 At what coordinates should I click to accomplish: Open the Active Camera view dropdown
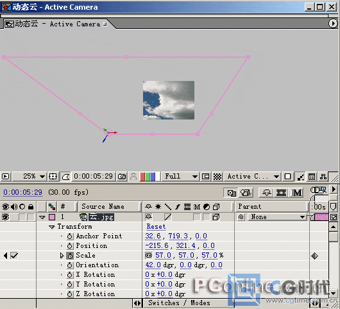[253, 176]
